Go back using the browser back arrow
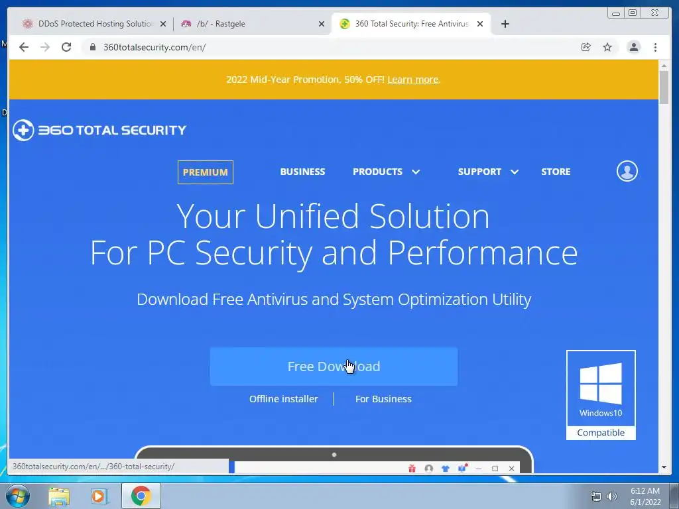 click(x=24, y=47)
